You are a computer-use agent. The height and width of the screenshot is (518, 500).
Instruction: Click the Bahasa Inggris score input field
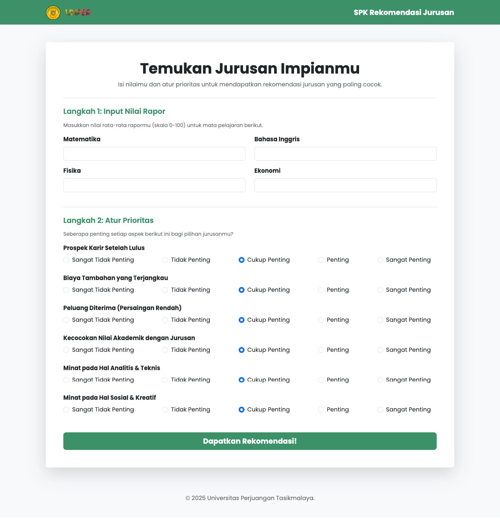coord(345,153)
